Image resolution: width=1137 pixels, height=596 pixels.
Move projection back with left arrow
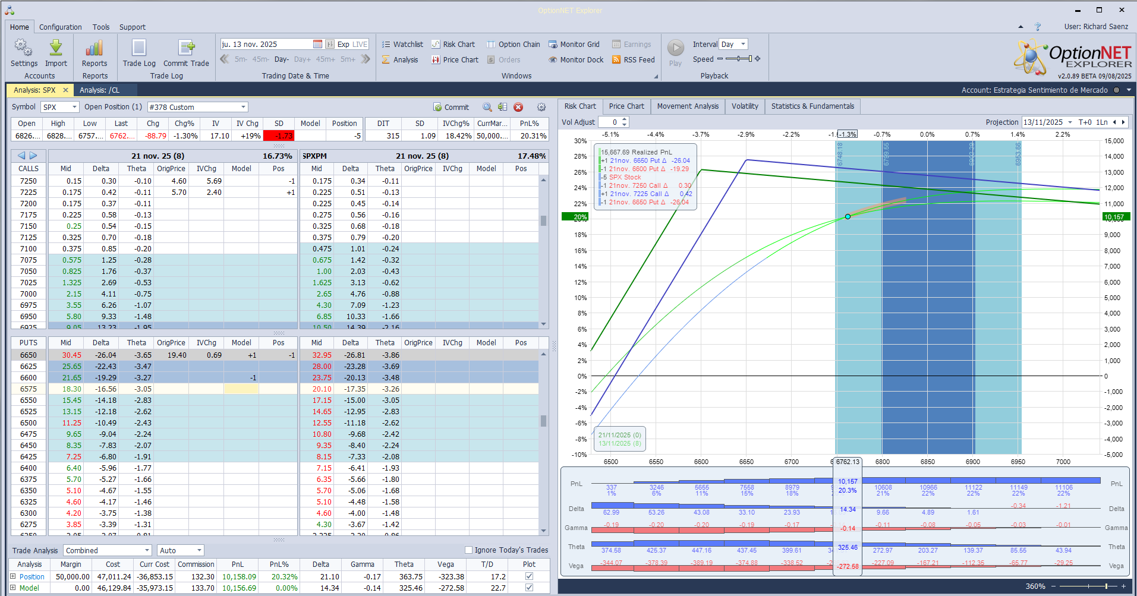[1114, 122]
